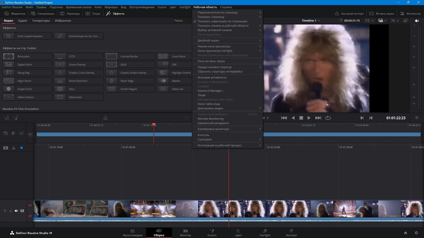Click the stop playback button
The height and width of the screenshot is (238, 424).
pyautogui.click(x=301, y=118)
